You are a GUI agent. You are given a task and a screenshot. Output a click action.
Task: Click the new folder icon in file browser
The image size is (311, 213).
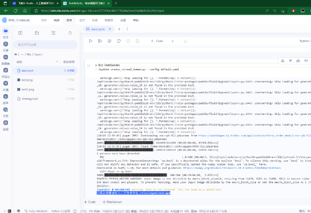click(x=37, y=33)
